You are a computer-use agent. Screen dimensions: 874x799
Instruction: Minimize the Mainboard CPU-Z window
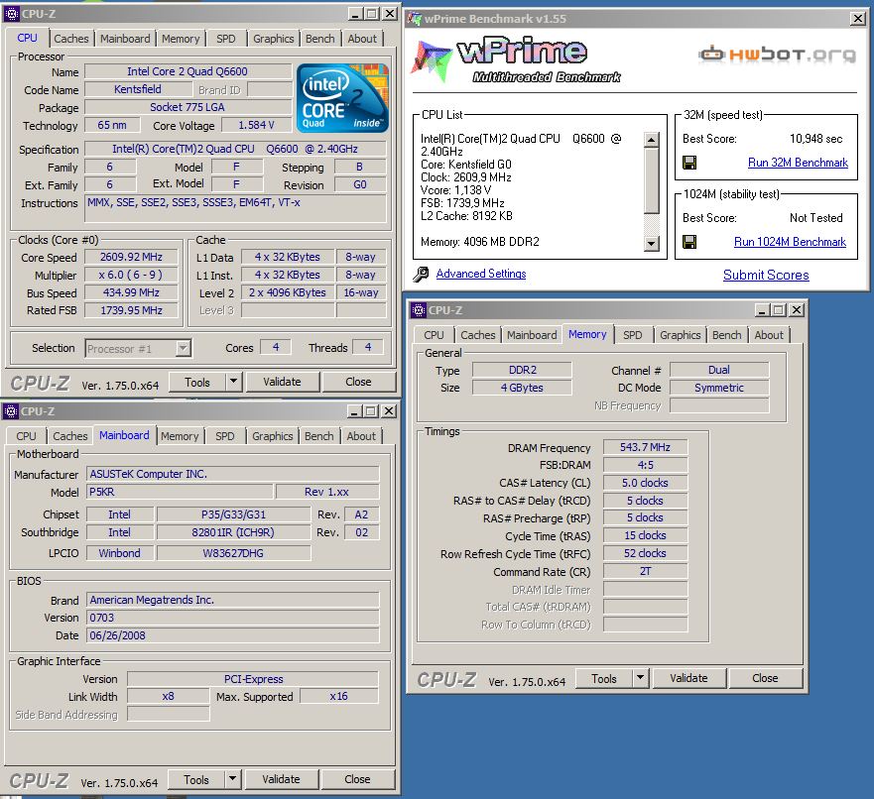click(354, 411)
